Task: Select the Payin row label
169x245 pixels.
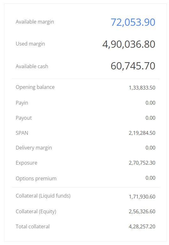Action: [x=22, y=103]
